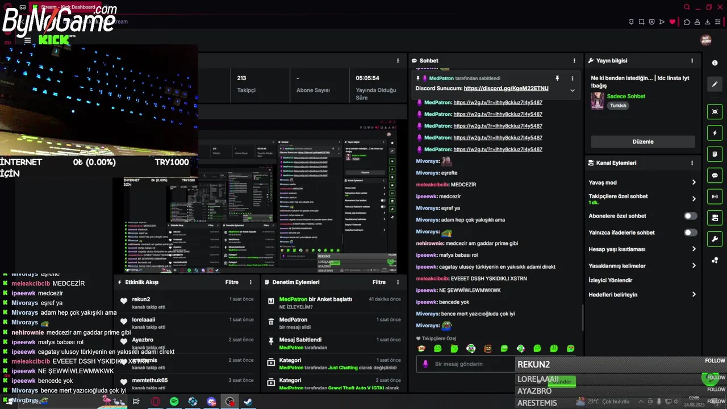Open Filtre dropdown in Etkinlik Akışı
Screen dimensions: 727x409
[x=232, y=282]
